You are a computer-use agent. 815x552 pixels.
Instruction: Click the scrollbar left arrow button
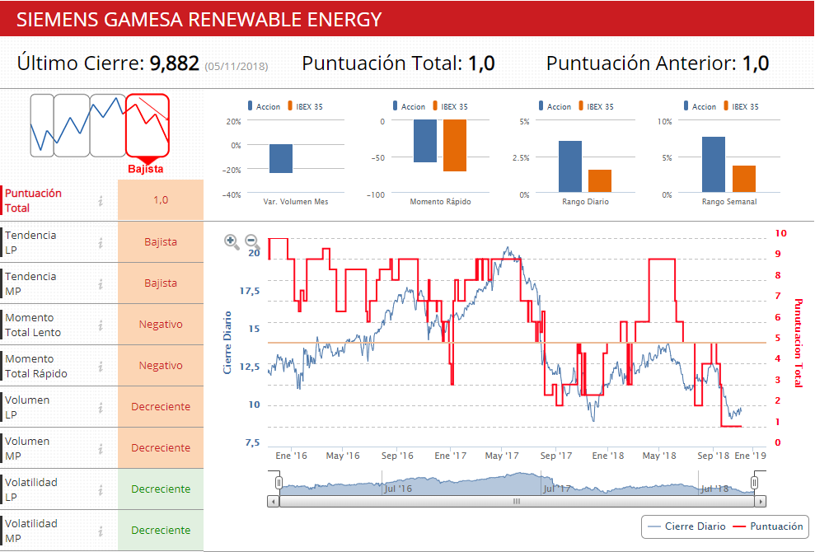pos(274,502)
